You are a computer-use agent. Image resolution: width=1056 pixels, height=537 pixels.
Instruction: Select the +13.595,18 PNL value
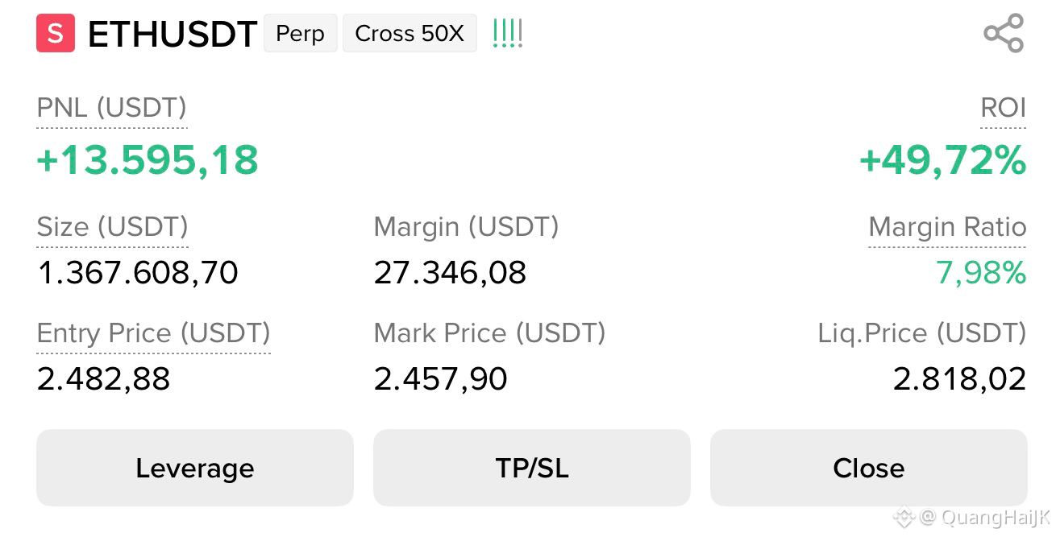pos(148,159)
